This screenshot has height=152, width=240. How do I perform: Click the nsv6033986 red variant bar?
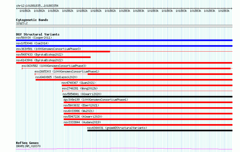148,114
